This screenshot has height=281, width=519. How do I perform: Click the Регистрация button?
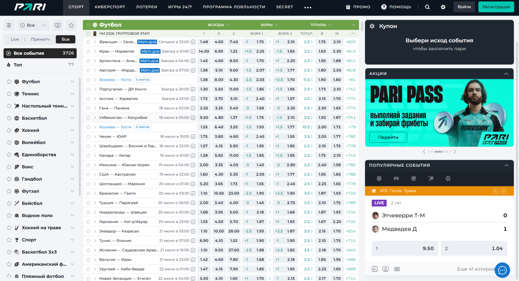[496, 7]
